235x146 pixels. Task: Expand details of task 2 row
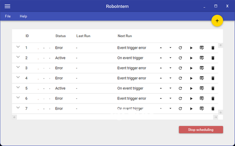[x=18, y=57]
